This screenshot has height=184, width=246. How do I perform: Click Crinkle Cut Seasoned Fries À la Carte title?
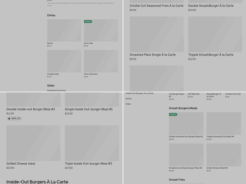pyautogui.click(x=157, y=6)
